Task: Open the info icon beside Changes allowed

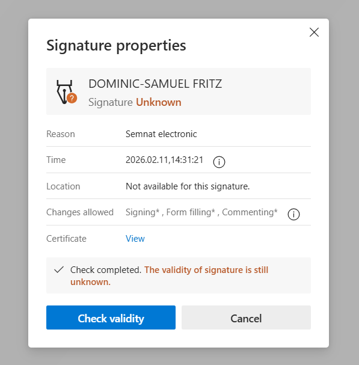Action: click(293, 214)
